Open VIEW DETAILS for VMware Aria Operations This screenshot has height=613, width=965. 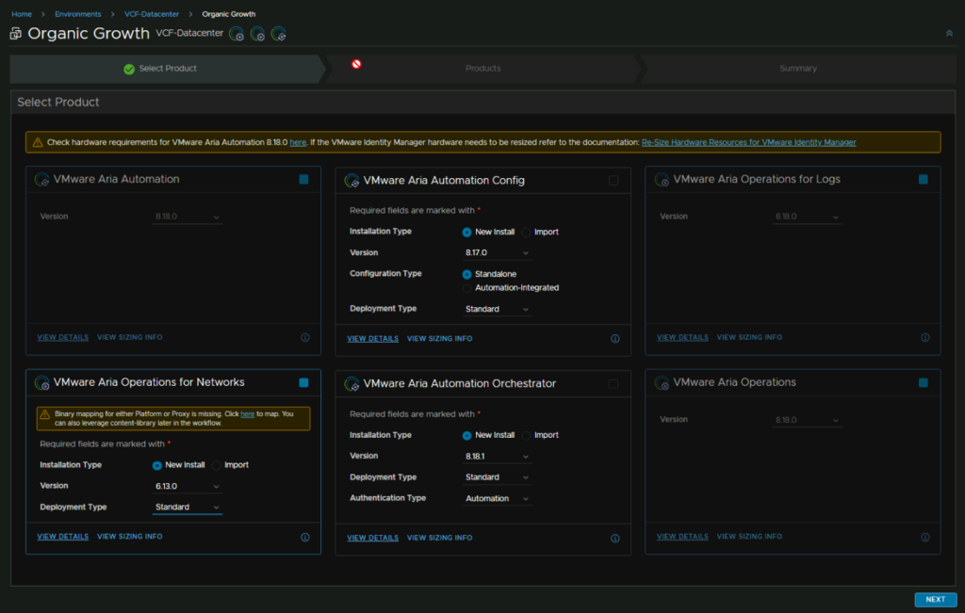682,537
